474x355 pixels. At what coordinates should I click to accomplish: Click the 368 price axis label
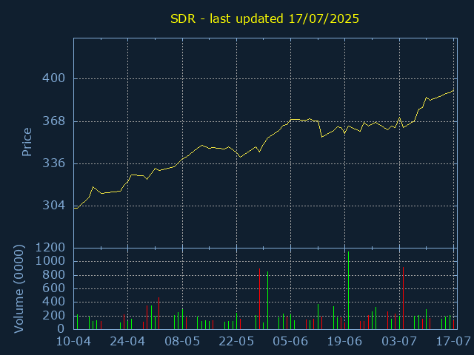pyautogui.click(x=54, y=121)
